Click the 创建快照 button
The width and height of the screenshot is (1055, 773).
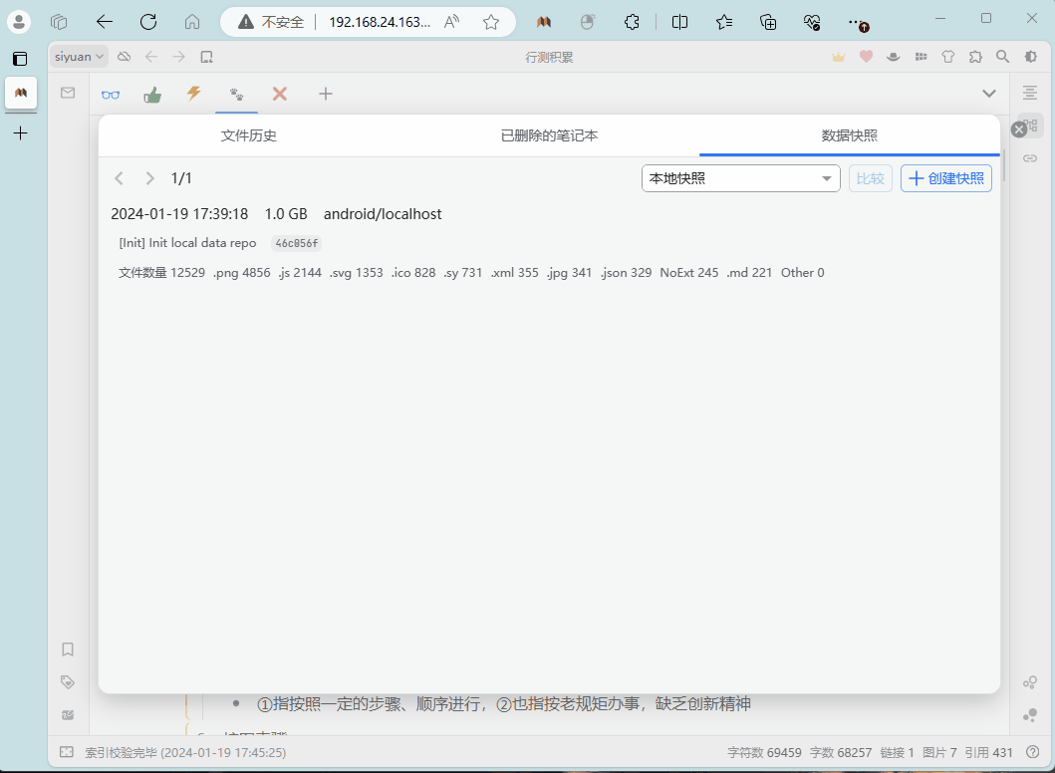coord(945,178)
